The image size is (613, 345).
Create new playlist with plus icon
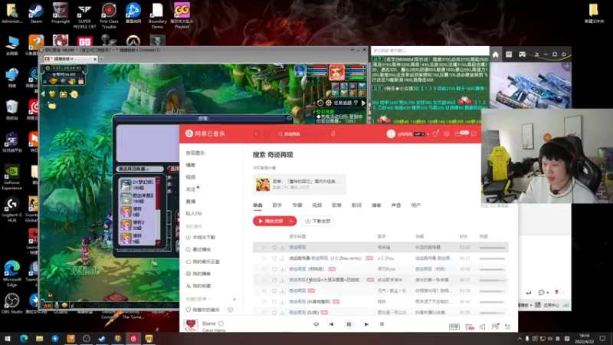tap(234, 299)
